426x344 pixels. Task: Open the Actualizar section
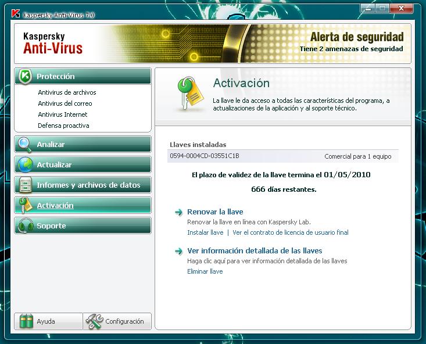(83, 164)
